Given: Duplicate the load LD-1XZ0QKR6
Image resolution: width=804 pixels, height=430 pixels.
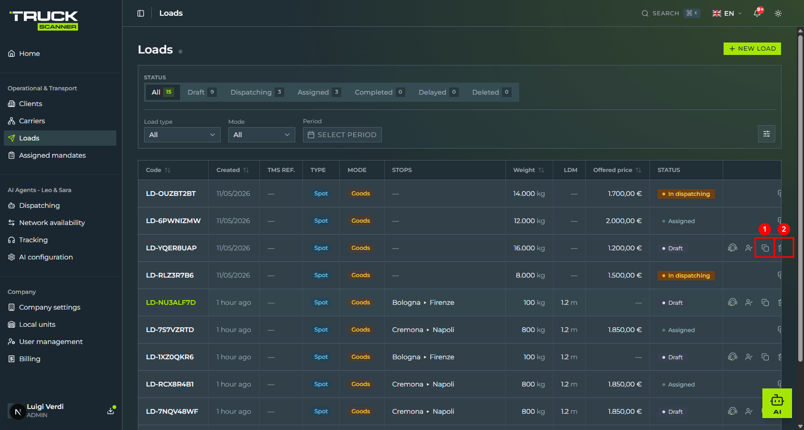Looking at the screenshot, I should (765, 357).
